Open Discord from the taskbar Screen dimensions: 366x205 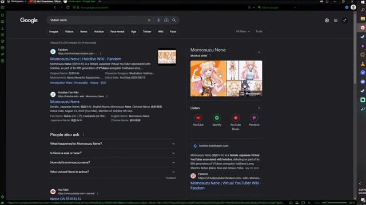[x=363, y=82]
